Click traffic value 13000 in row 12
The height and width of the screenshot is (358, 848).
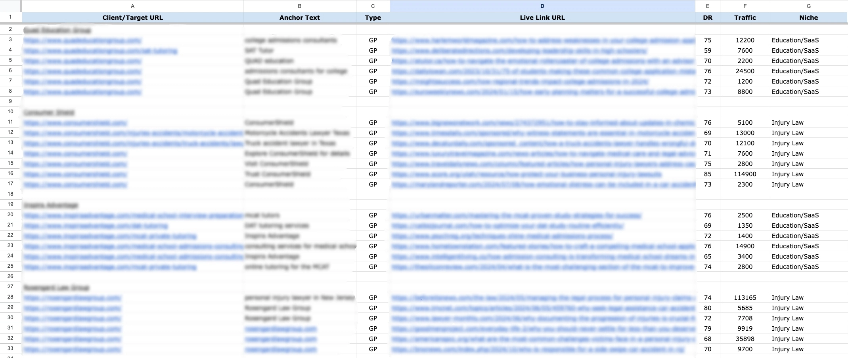(x=745, y=133)
